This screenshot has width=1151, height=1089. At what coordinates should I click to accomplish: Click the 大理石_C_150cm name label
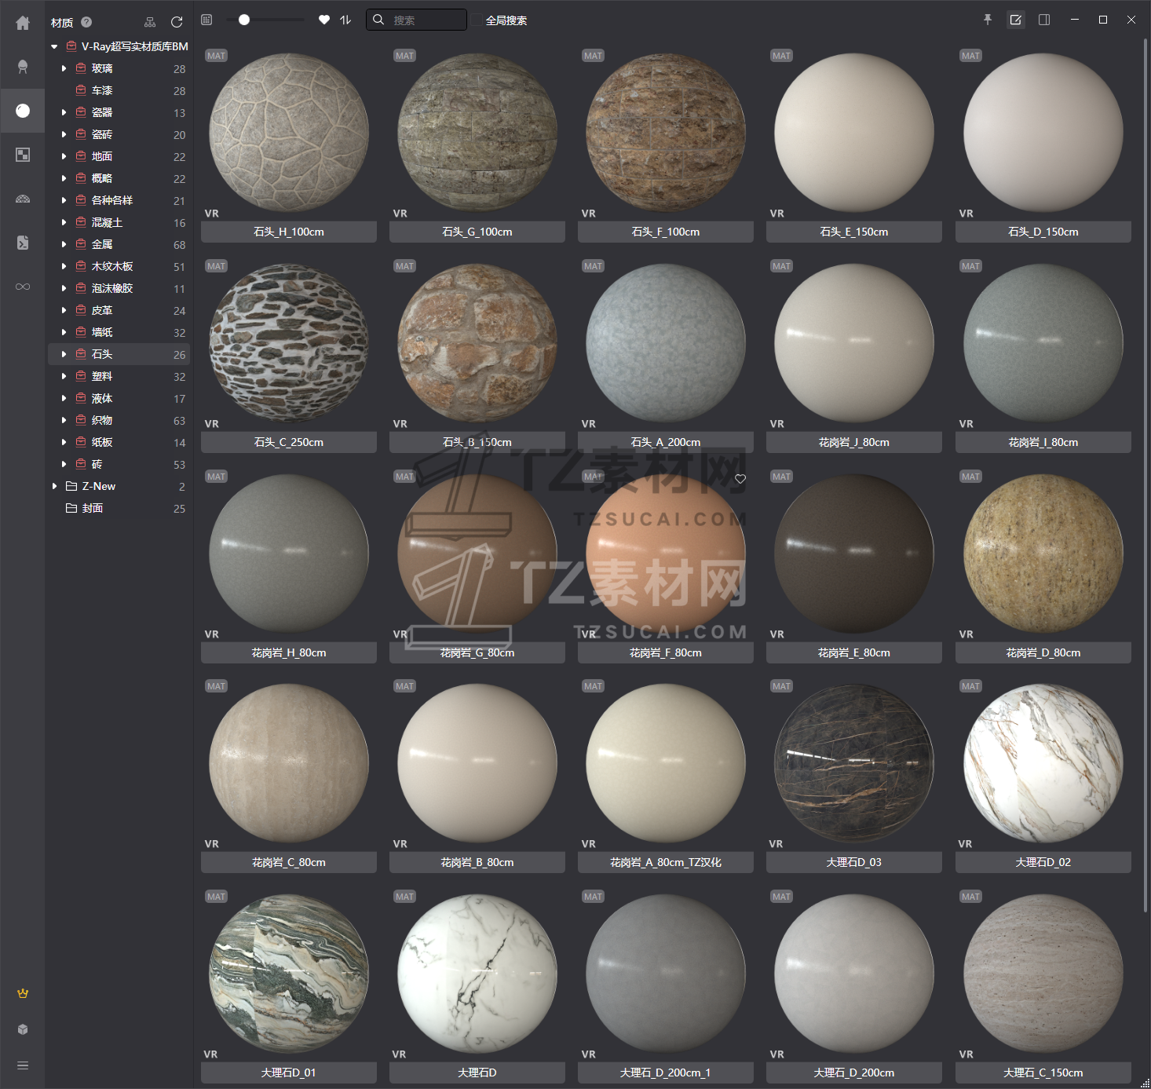coord(1043,1073)
